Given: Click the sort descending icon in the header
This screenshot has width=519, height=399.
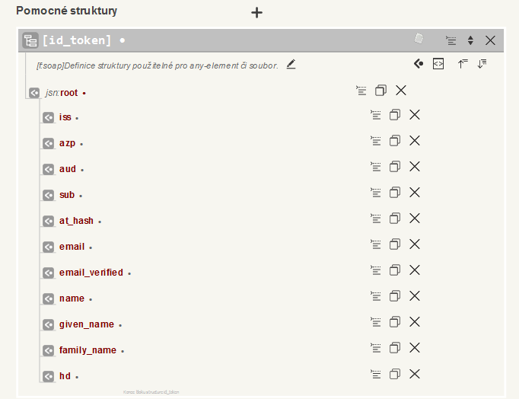Looking at the screenshot, I should coord(482,64).
